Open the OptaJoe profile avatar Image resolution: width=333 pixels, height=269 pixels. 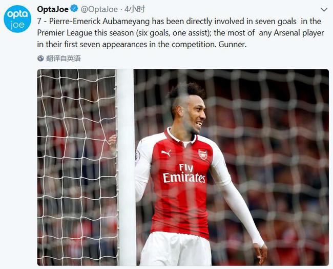click(17, 19)
